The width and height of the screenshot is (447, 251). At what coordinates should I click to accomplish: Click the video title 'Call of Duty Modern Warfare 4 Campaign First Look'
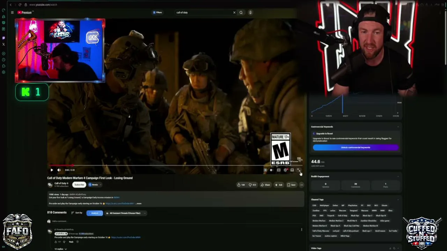tap(90, 178)
